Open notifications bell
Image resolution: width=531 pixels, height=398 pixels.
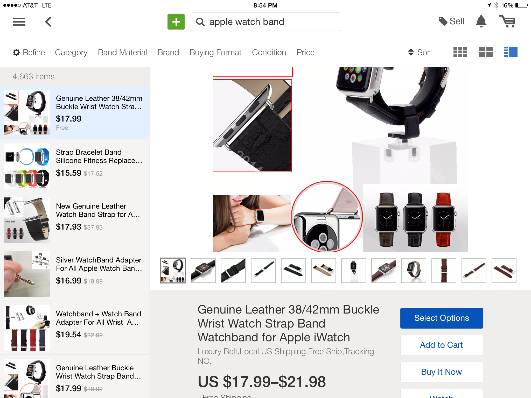coord(481,21)
